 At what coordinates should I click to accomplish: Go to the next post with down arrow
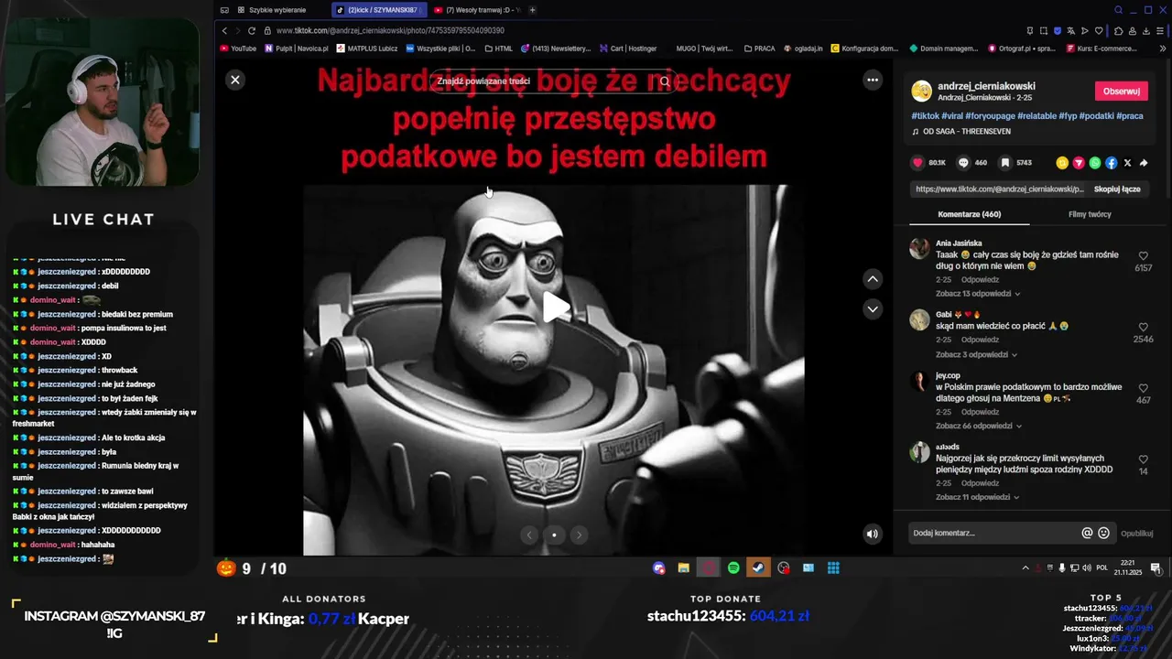(873, 309)
